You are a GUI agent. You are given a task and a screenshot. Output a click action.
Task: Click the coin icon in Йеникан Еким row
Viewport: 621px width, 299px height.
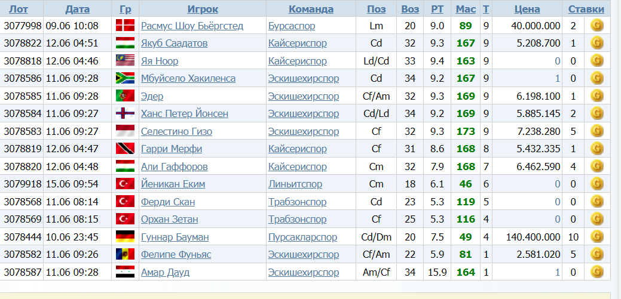(x=596, y=184)
